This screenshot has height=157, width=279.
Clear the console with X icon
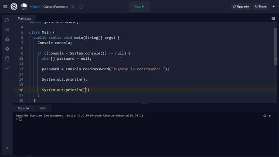pyautogui.click(x=269, y=116)
